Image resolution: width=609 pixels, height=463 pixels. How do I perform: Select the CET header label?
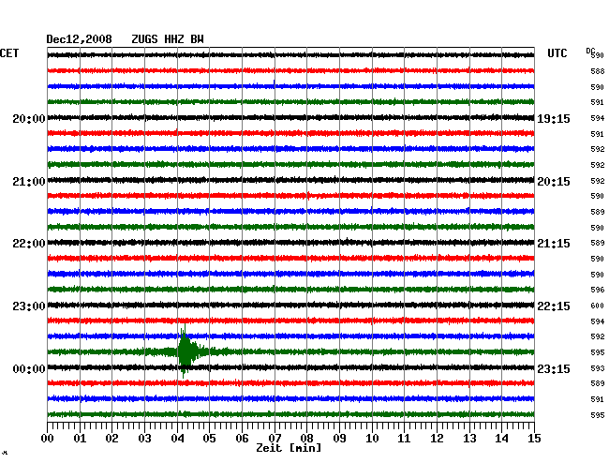pyautogui.click(x=9, y=53)
